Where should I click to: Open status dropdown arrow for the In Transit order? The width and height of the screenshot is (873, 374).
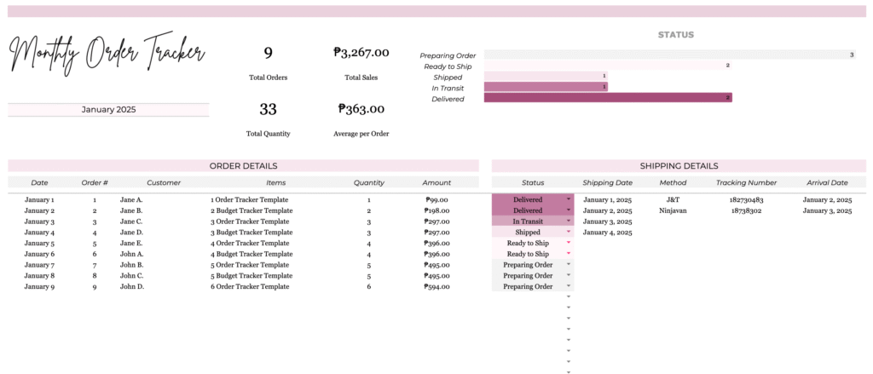pyautogui.click(x=569, y=222)
